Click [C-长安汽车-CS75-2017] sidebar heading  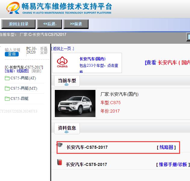[24, 67]
